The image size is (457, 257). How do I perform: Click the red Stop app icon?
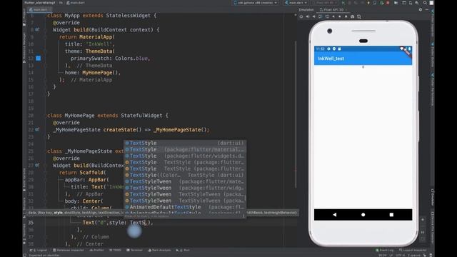pyautogui.click(x=388, y=3)
